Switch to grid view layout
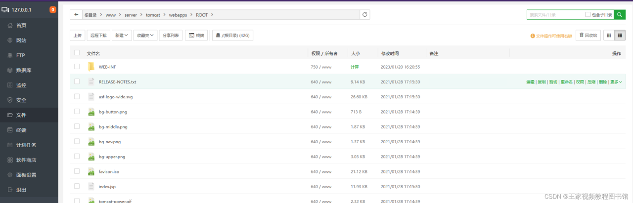 pos(609,36)
